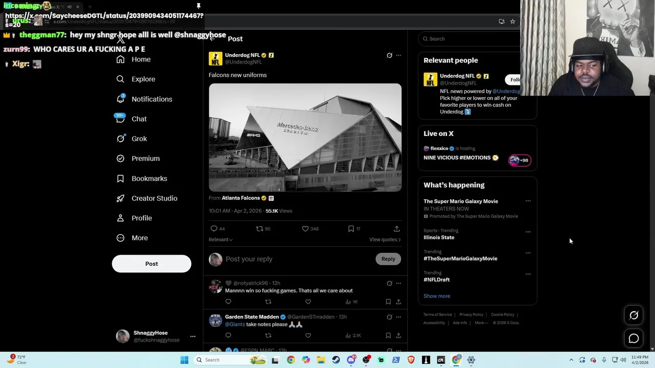Open Illinois State trend options menu
This screenshot has height=368, width=655.
click(x=528, y=232)
